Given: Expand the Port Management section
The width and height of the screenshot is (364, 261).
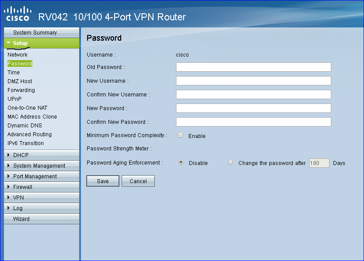Looking at the screenshot, I should tap(42, 176).
